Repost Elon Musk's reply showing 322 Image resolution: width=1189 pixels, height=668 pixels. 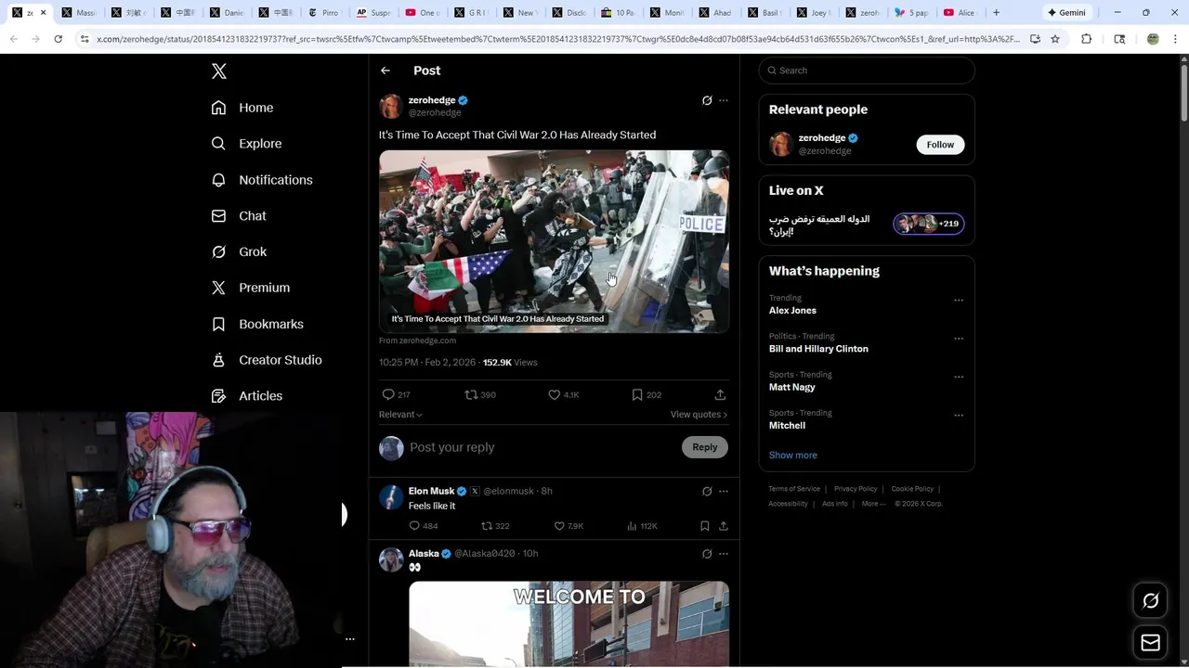click(487, 526)
